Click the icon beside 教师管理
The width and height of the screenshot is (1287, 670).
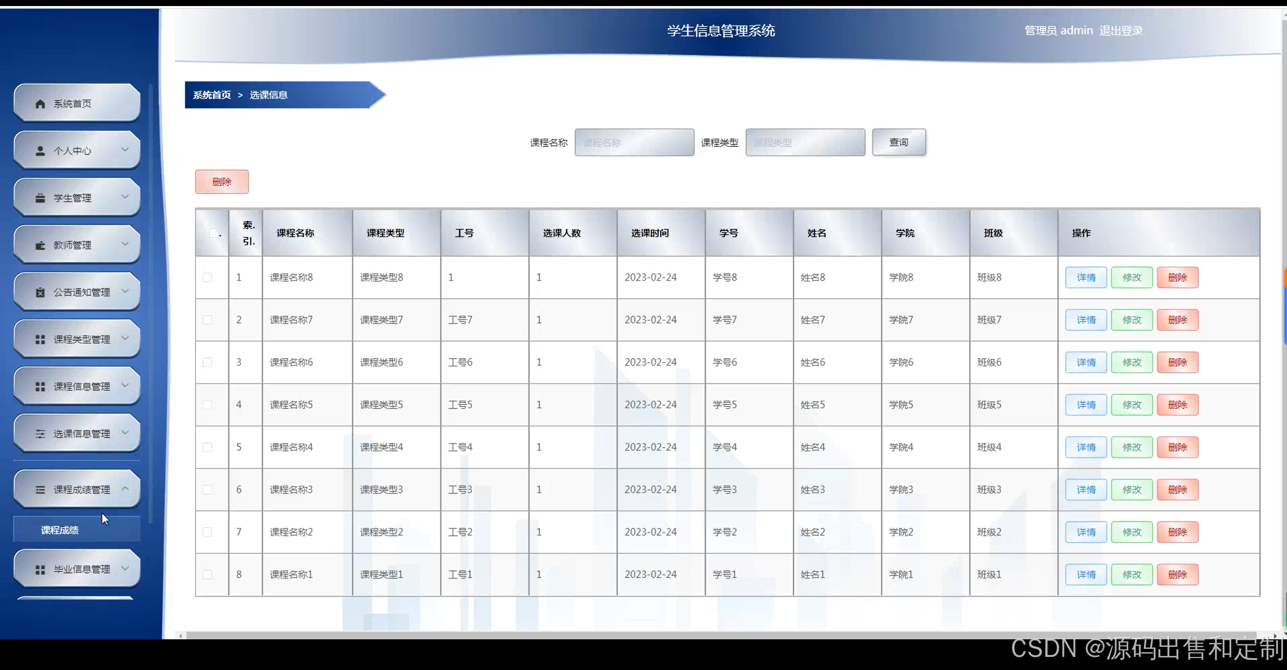40,245
